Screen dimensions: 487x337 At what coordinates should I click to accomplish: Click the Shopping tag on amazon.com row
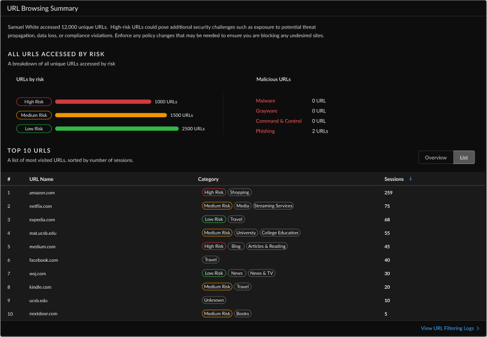[240, 192]
